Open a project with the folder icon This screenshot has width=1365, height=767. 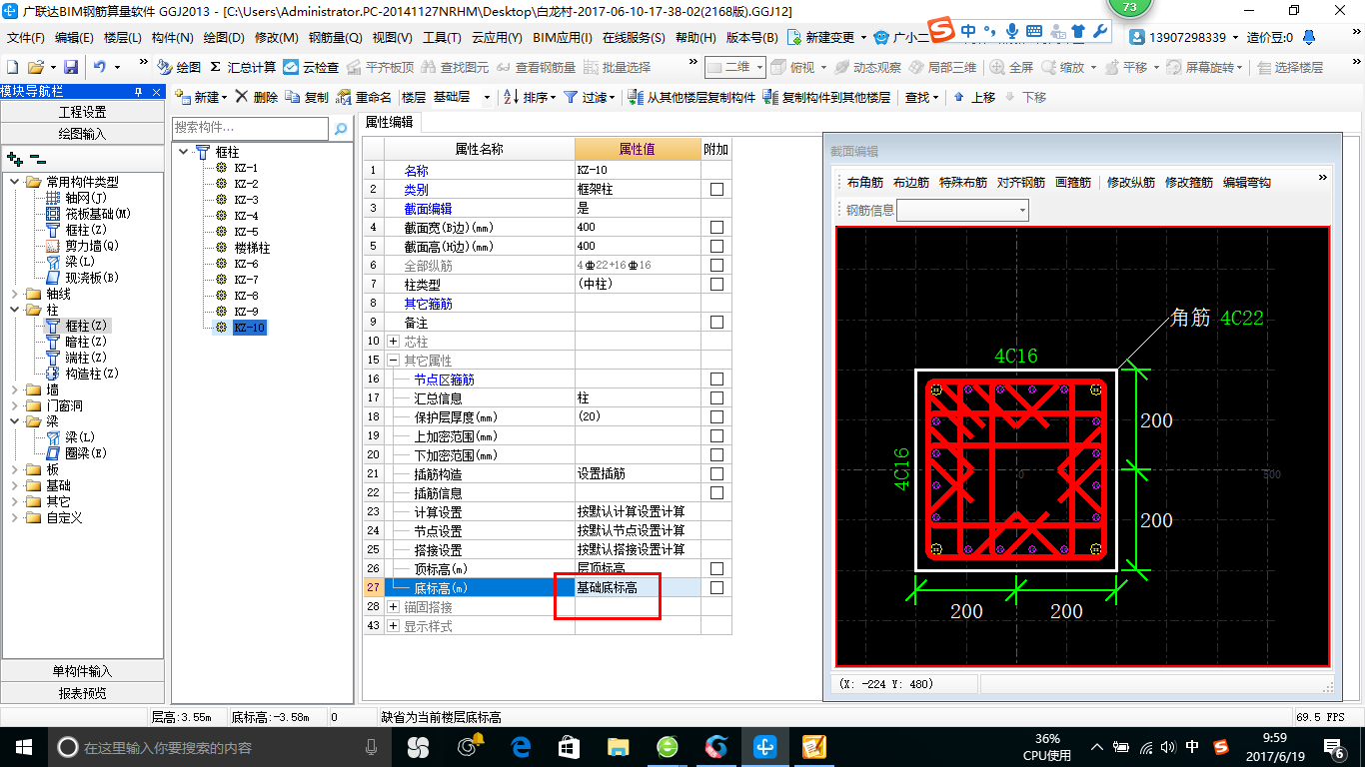pos(35,67)
